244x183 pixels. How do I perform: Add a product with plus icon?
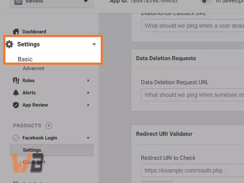click(x=49, y=126)
